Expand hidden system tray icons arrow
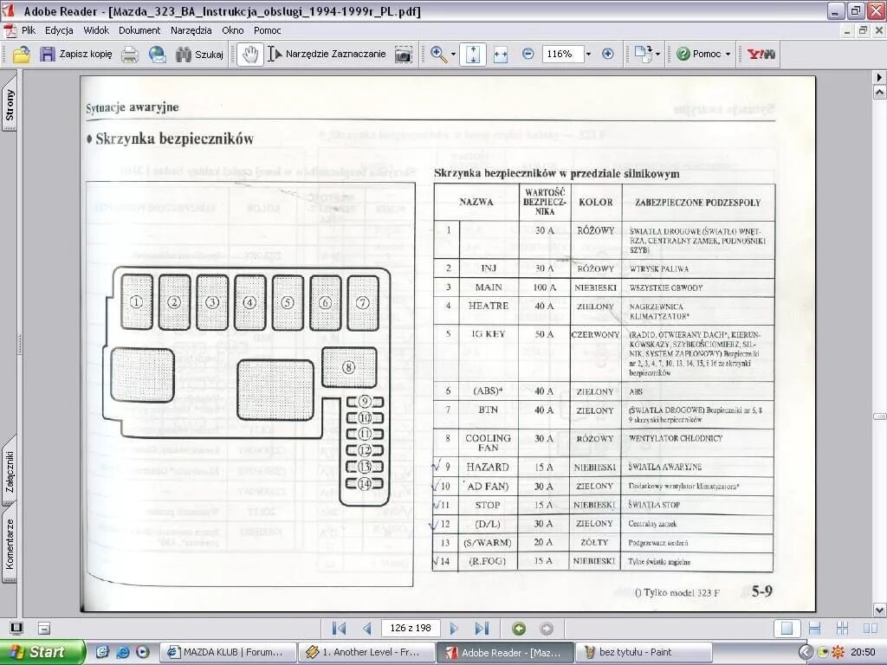This screenshot has height=665, width=887. pos(806,653)
